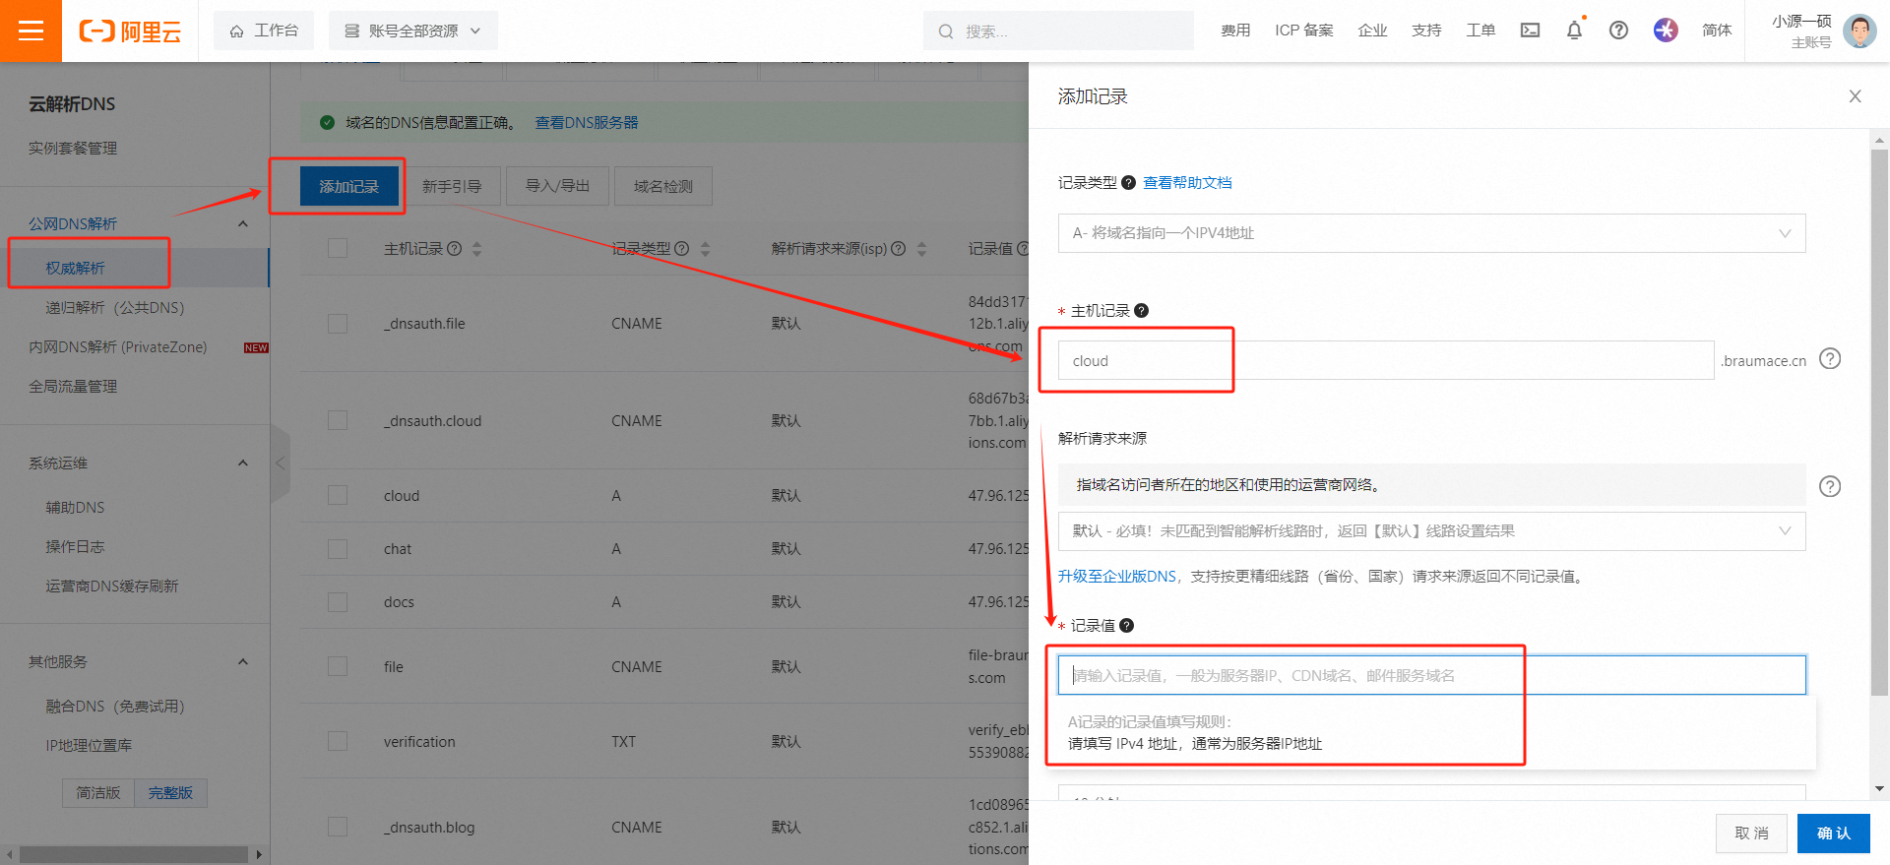Image resolution: width=1890 pixels, height=865 pixels.
Task: Check the cloud record checkbox
Action: tap(338, 495)
